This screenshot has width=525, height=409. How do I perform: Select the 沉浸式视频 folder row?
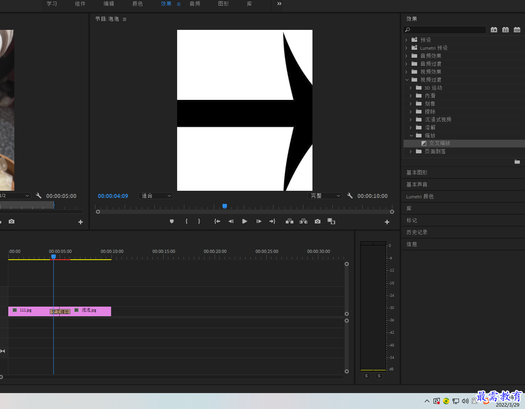pos(464,119)
